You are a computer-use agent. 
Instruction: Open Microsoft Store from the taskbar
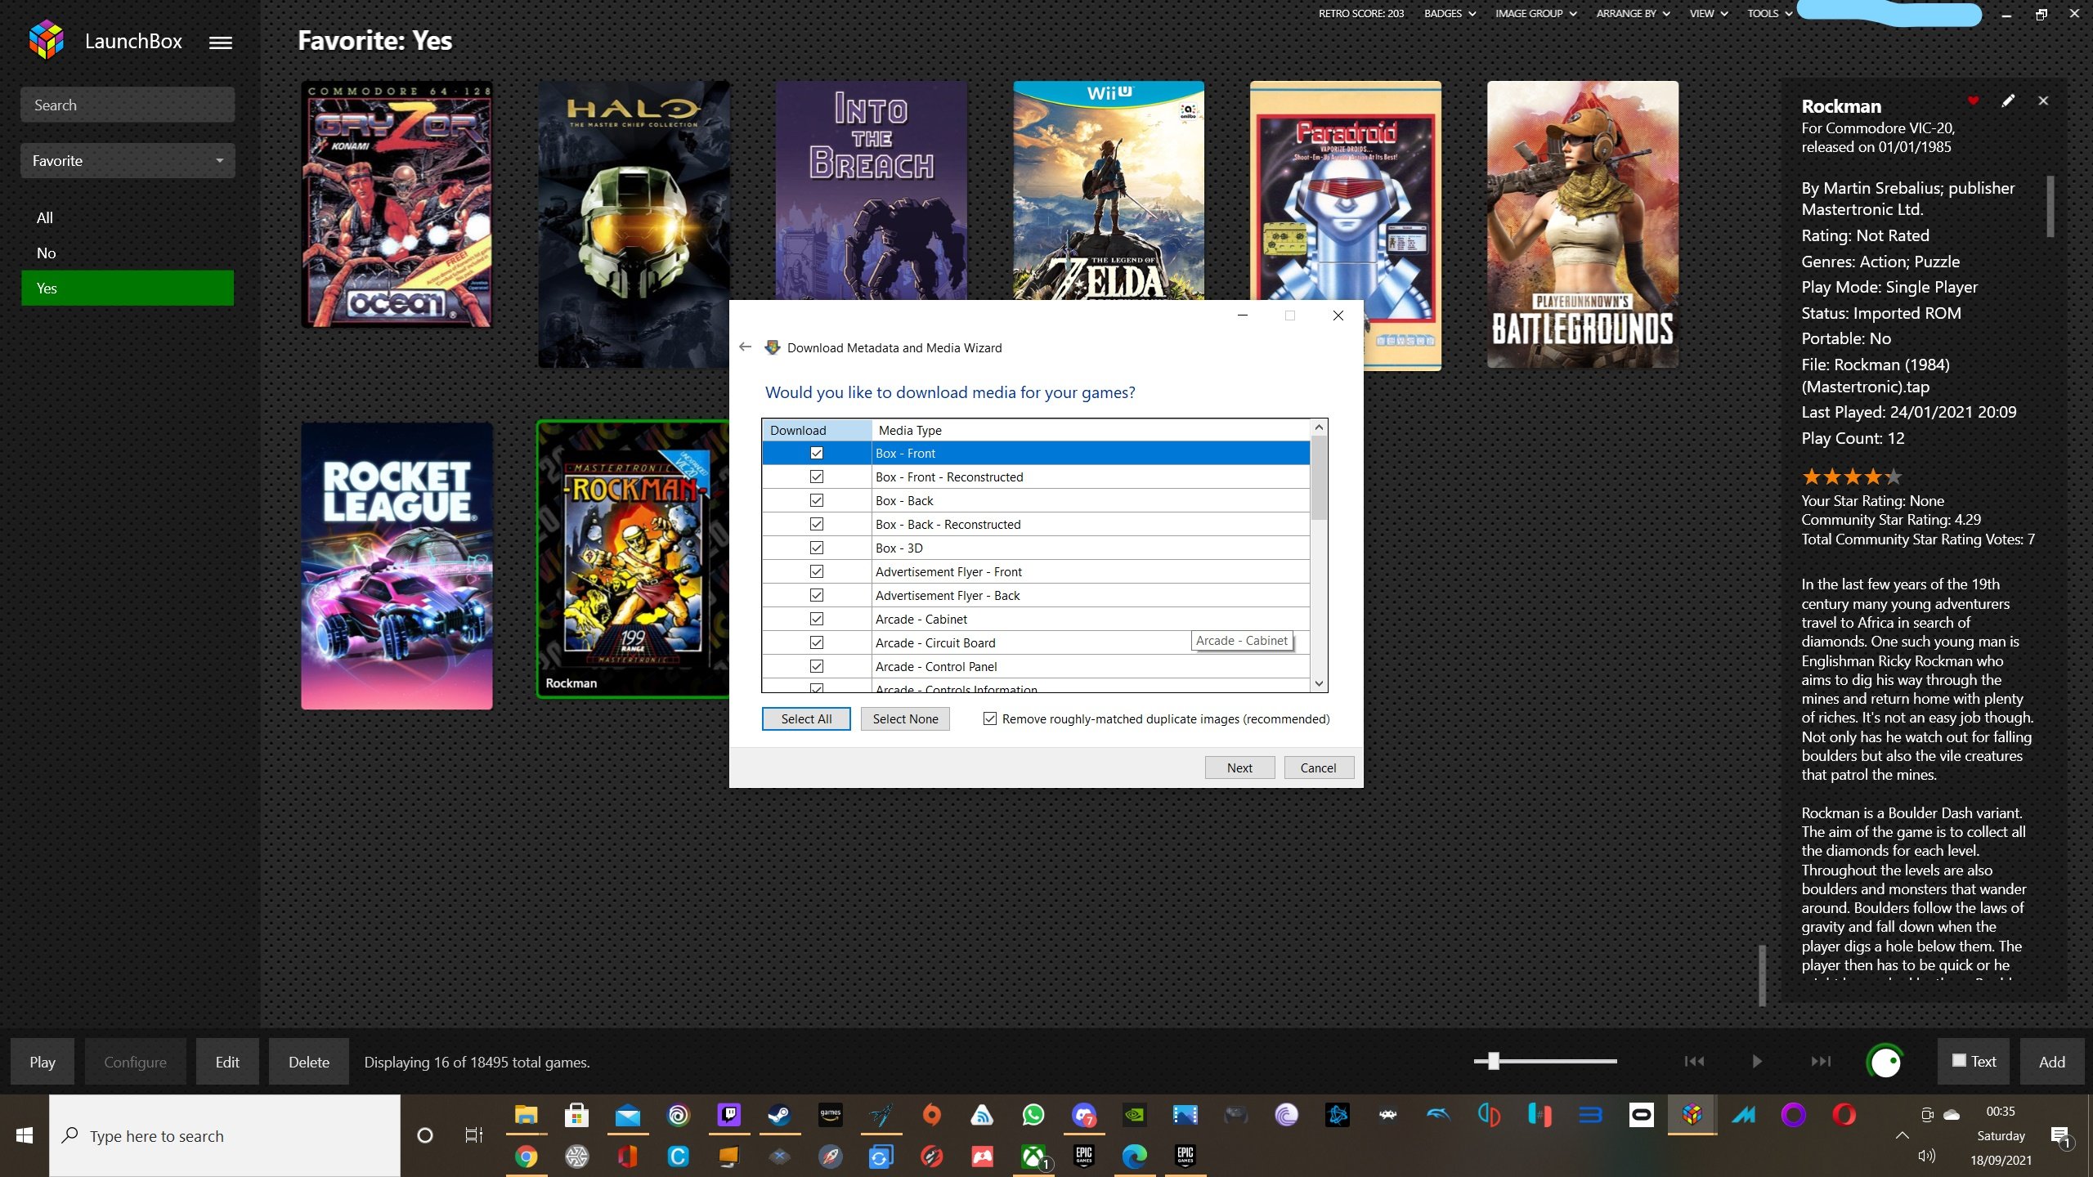[x=576, y=1115]
